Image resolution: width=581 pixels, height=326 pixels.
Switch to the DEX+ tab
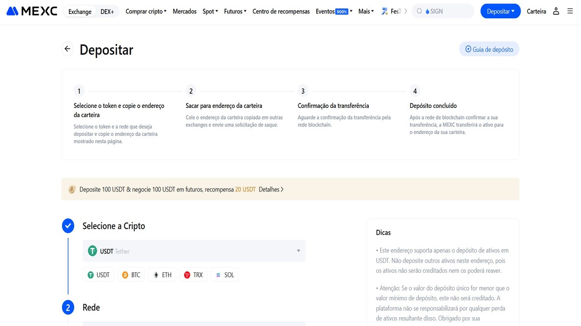pyautogui.click(x=107, y=12)
